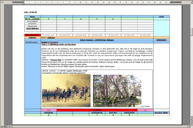Switch to Outline view icon
This screenshot has width=193, height=128.
[x=9, y=126]
